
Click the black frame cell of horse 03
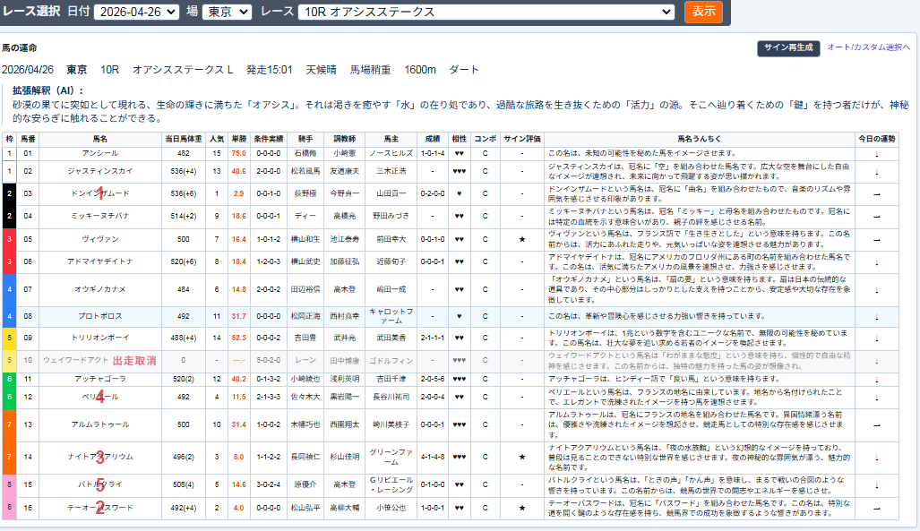tap(9, 194)
